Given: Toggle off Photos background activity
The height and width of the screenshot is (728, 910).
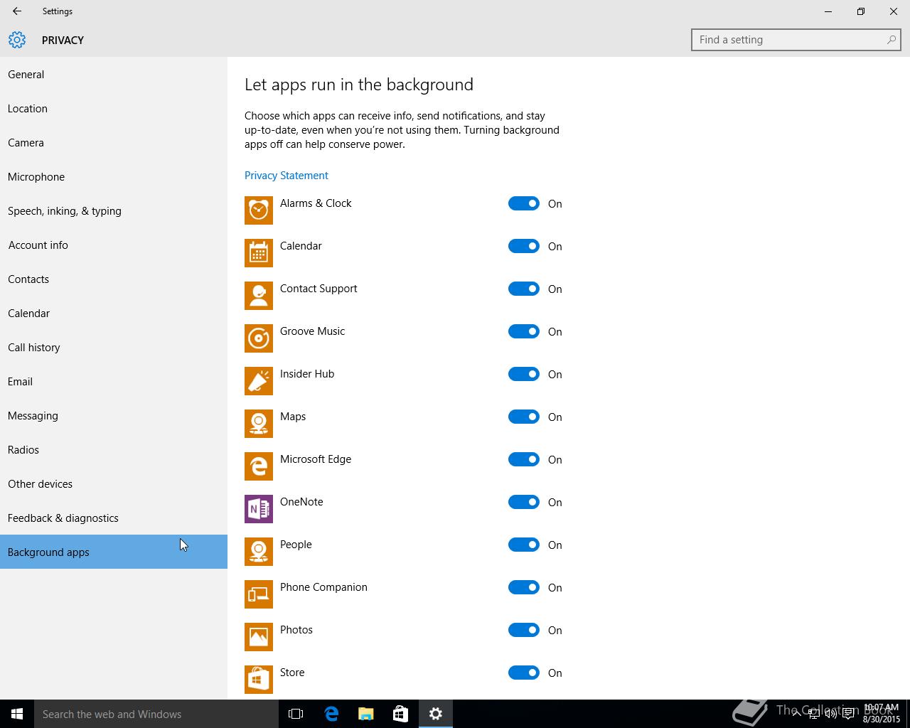Looking at the screenshot, I should (524, 630).
